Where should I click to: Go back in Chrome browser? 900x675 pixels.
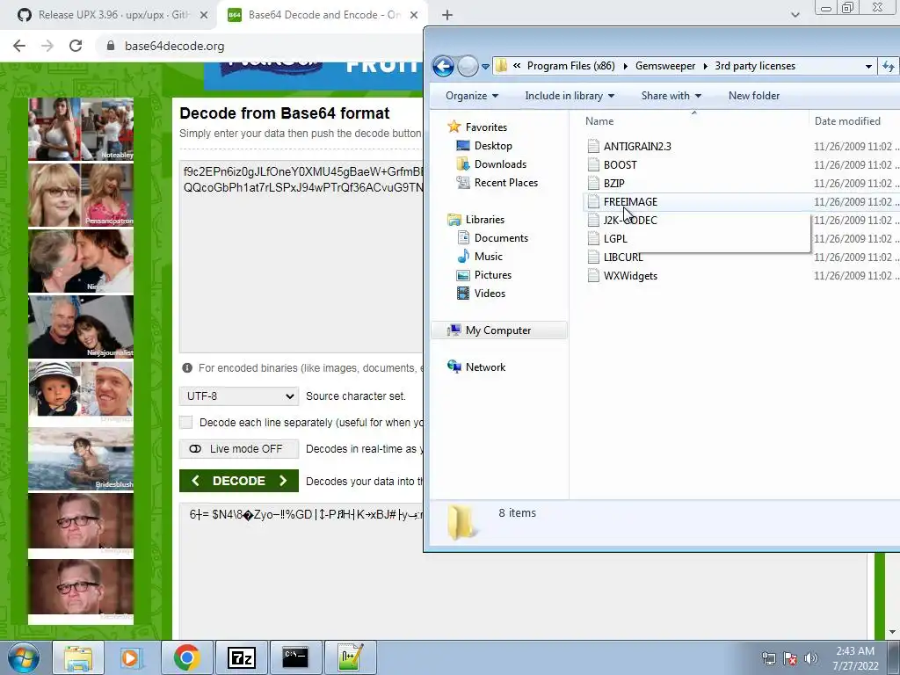(x=19, y=46)
